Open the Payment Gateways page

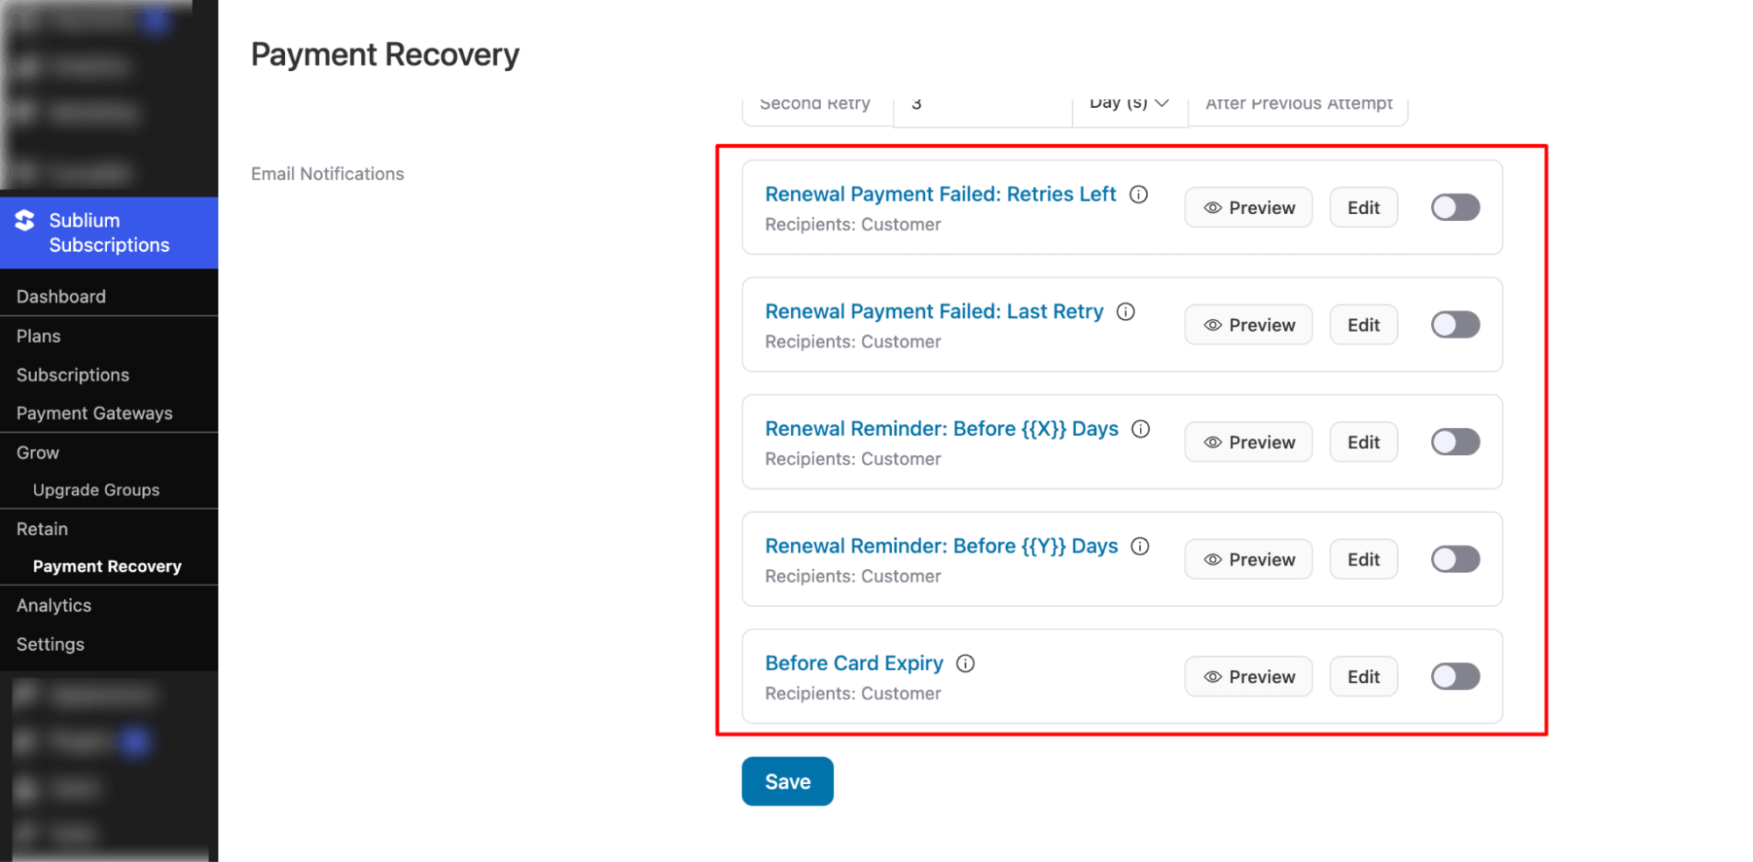tap(94, 413)
